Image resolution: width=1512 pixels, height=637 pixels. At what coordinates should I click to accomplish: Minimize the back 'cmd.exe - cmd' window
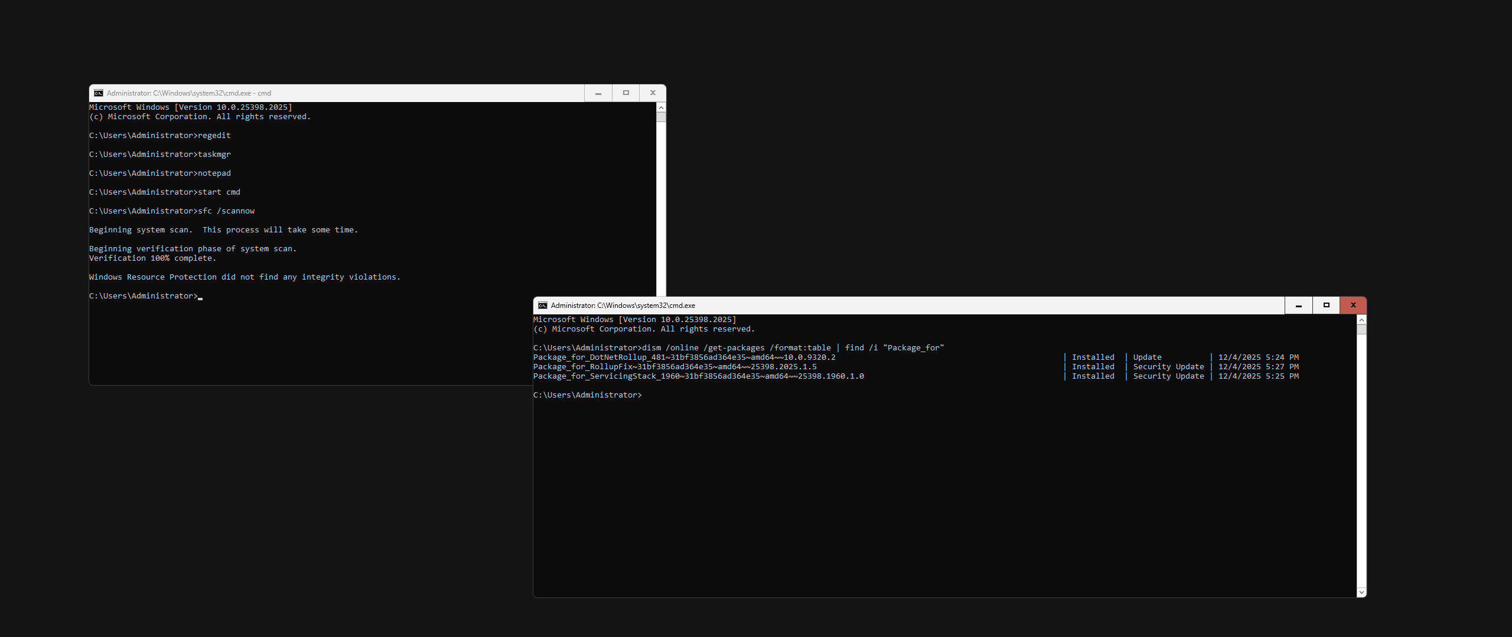coord(598,93)
